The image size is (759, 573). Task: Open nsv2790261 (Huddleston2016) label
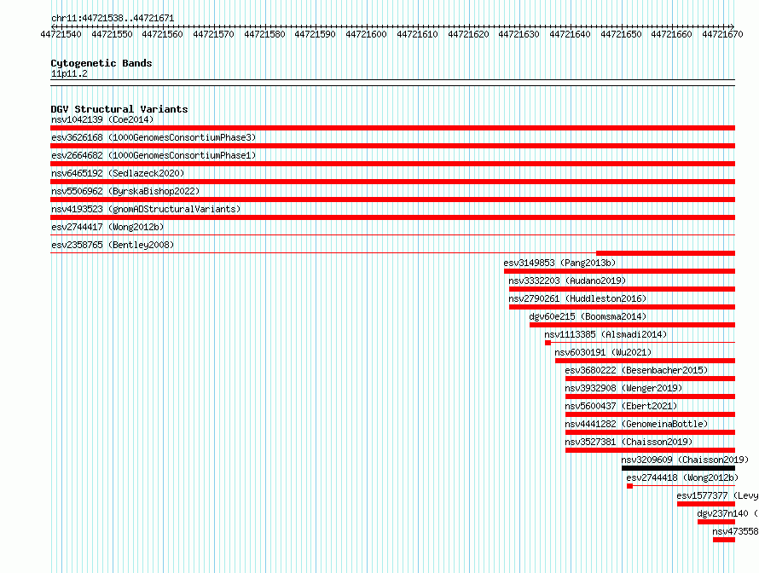tap(577, 298)
